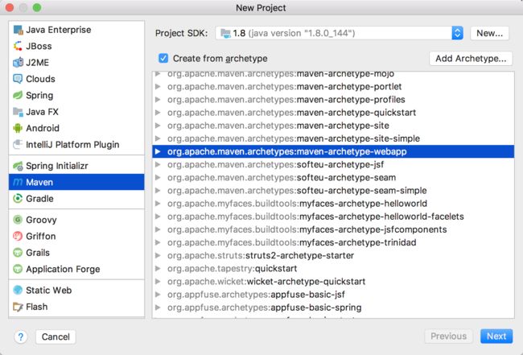Click the Gradle icon
The height and width of the screenshot is (355, 523).
[x=18, y=199]
